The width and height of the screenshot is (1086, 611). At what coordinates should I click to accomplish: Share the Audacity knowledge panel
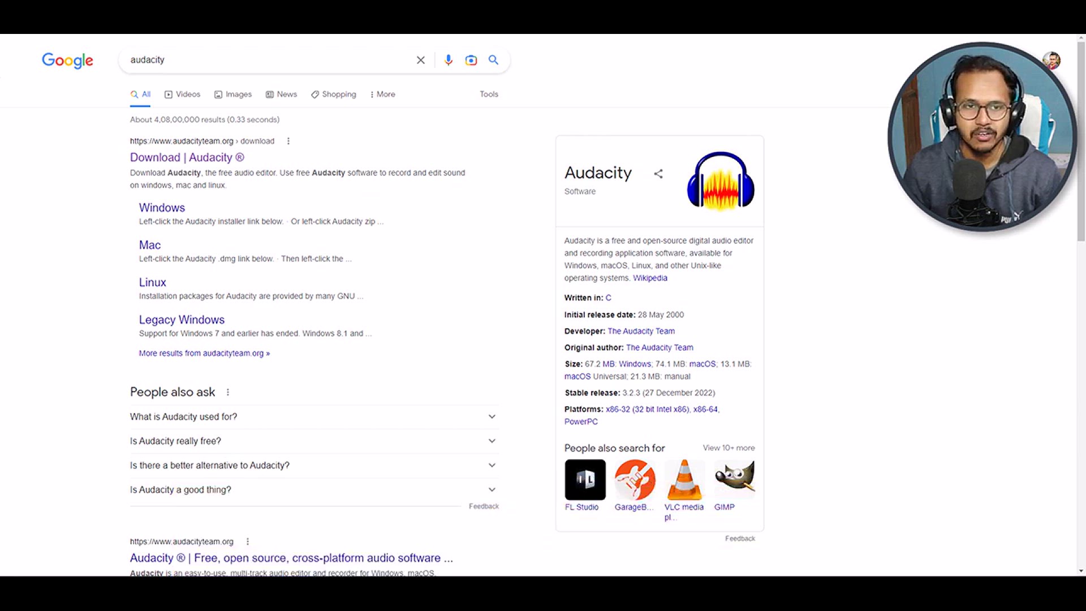[x=658, y=174]
